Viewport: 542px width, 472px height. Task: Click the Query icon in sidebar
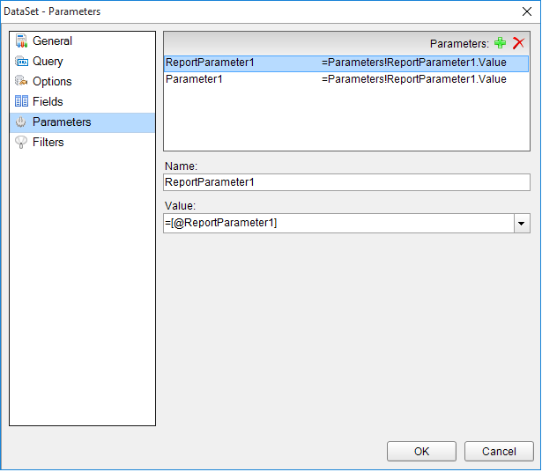[22, 62]
